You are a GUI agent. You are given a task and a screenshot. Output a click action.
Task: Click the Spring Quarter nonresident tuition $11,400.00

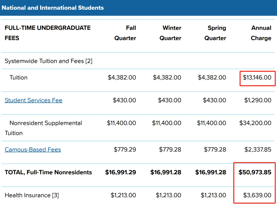[211, 123]
